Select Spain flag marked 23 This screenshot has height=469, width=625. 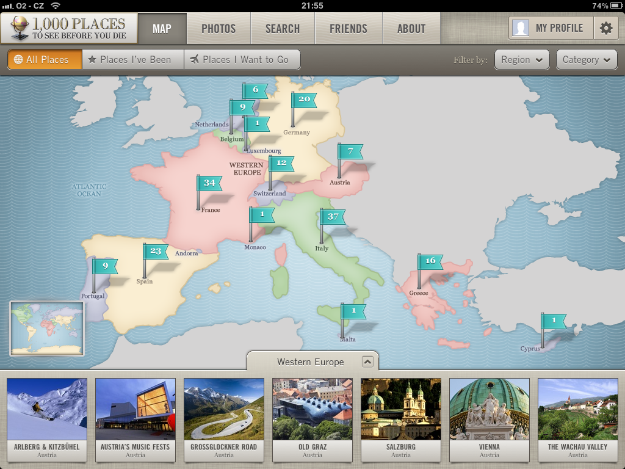(156, 251)
